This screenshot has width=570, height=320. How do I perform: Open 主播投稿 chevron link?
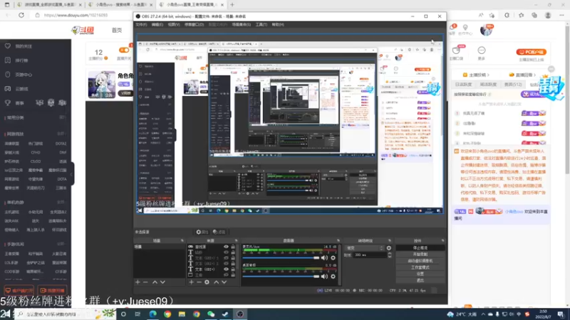click(x=476, y=75)
